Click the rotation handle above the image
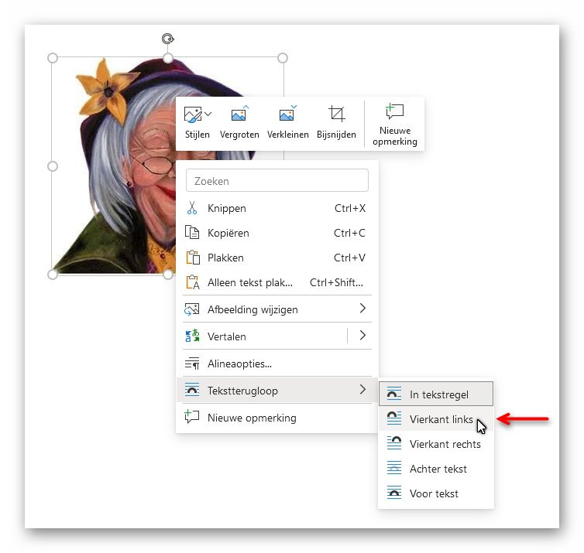The height and width of the screenshot is (553, 584). pyautogui.click(x=167, y=39)
